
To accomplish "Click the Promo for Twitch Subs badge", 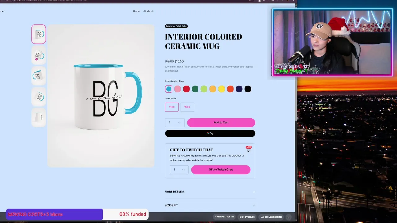I will click(x=176, y=26).
